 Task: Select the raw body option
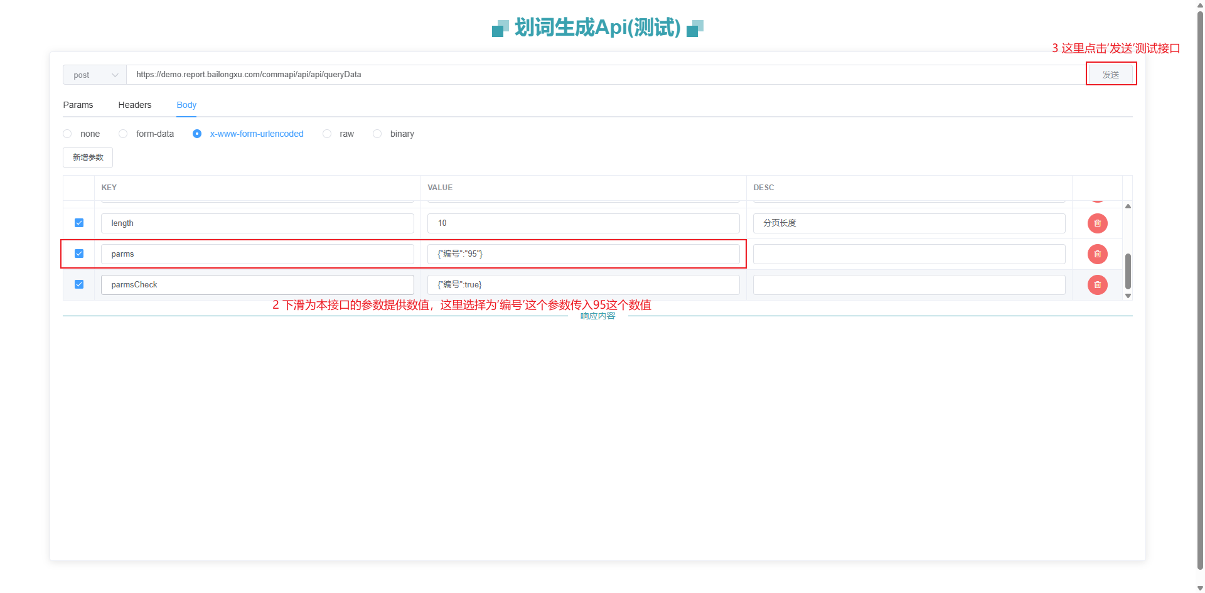click(x=327, y=134)
